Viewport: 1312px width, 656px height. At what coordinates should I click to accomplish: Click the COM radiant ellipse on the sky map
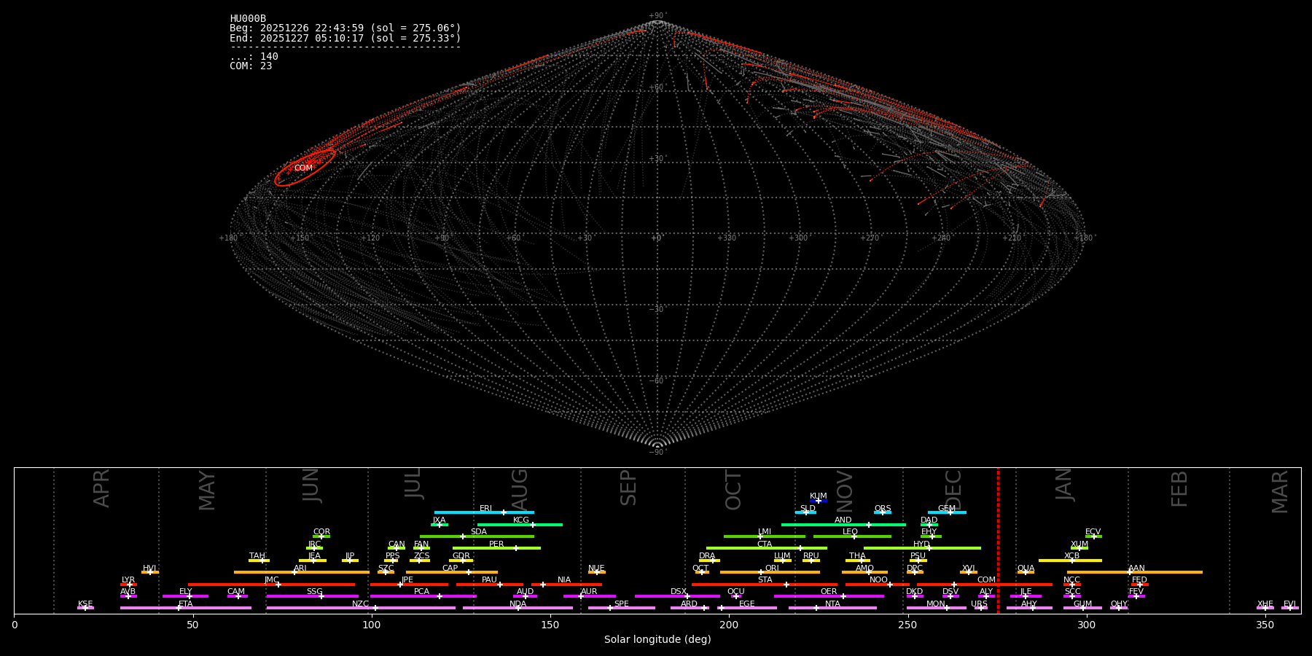click(x=305, y=168)
